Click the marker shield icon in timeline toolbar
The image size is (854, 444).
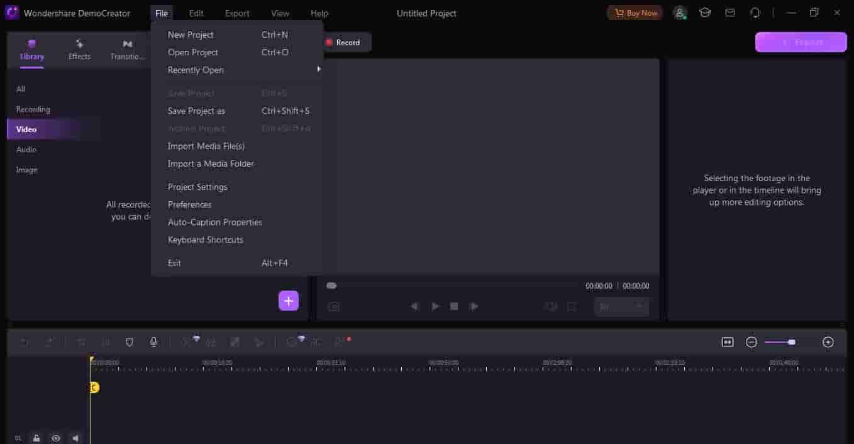click(130, 342)
